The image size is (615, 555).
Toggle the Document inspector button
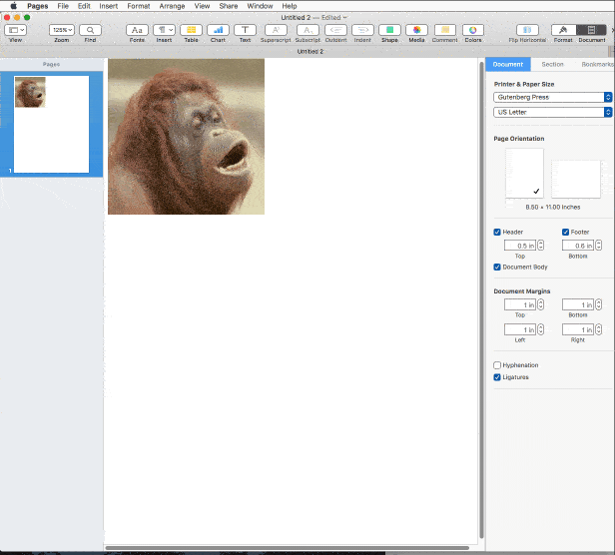click(591, 30)
